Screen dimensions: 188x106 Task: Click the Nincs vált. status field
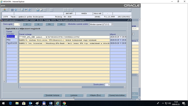pyautogui.click(x=98, y=14)
